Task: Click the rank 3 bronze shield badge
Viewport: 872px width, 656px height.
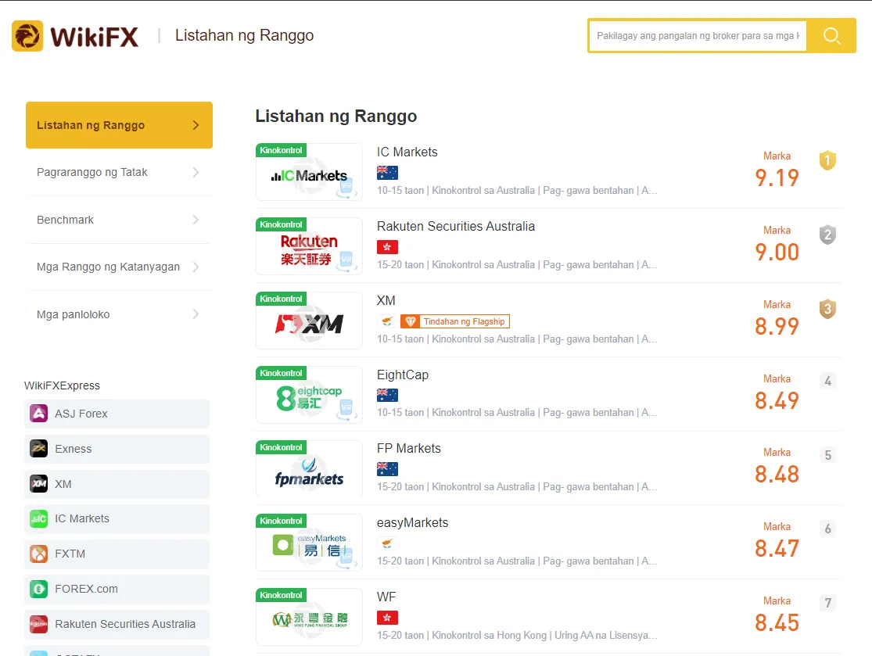Action: pyautogui.click(x=827, y=309)
